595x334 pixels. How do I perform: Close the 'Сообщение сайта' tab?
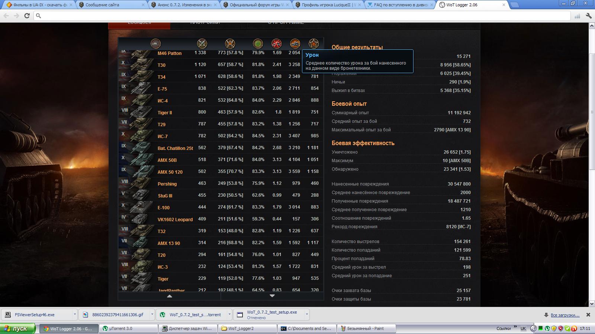click(x=143, y=5)
